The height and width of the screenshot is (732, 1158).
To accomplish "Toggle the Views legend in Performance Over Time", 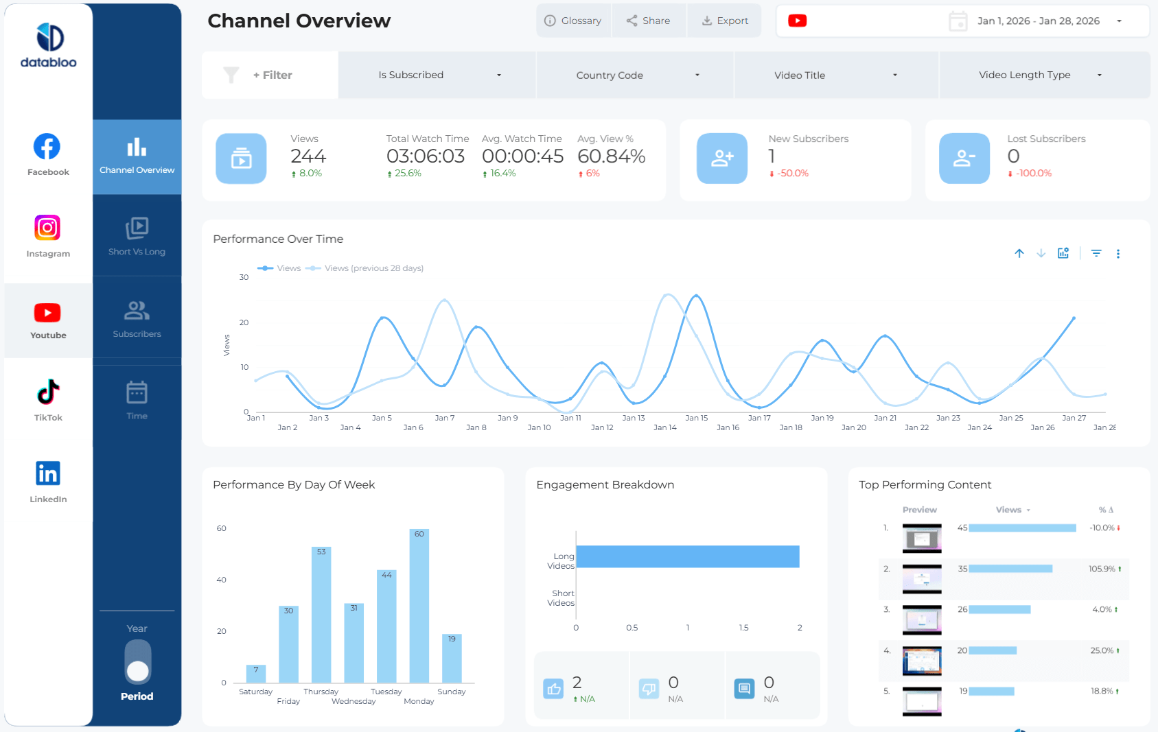I will click(x=281, y=268).
